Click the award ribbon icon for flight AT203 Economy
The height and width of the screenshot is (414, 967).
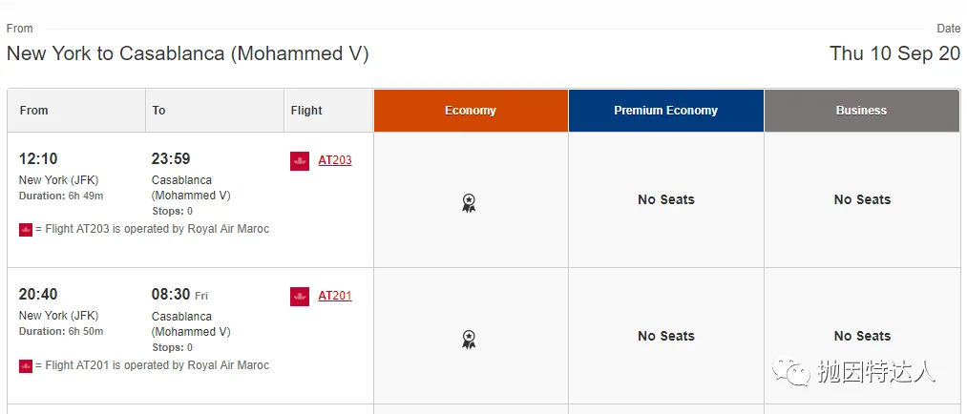coord(470,203)
